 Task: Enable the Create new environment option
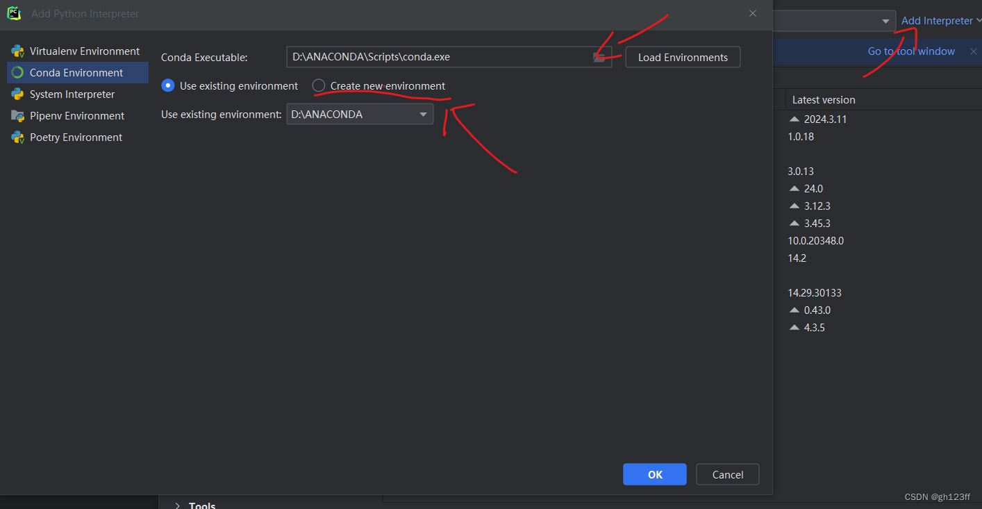click(318, 85)
